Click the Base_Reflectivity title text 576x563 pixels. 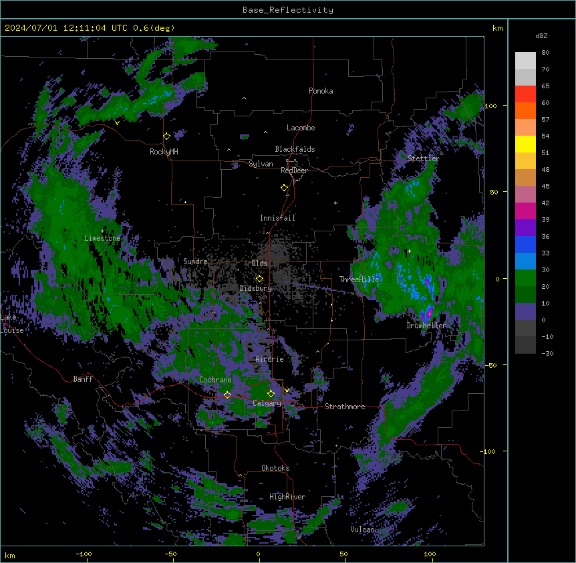pos(288,10)
